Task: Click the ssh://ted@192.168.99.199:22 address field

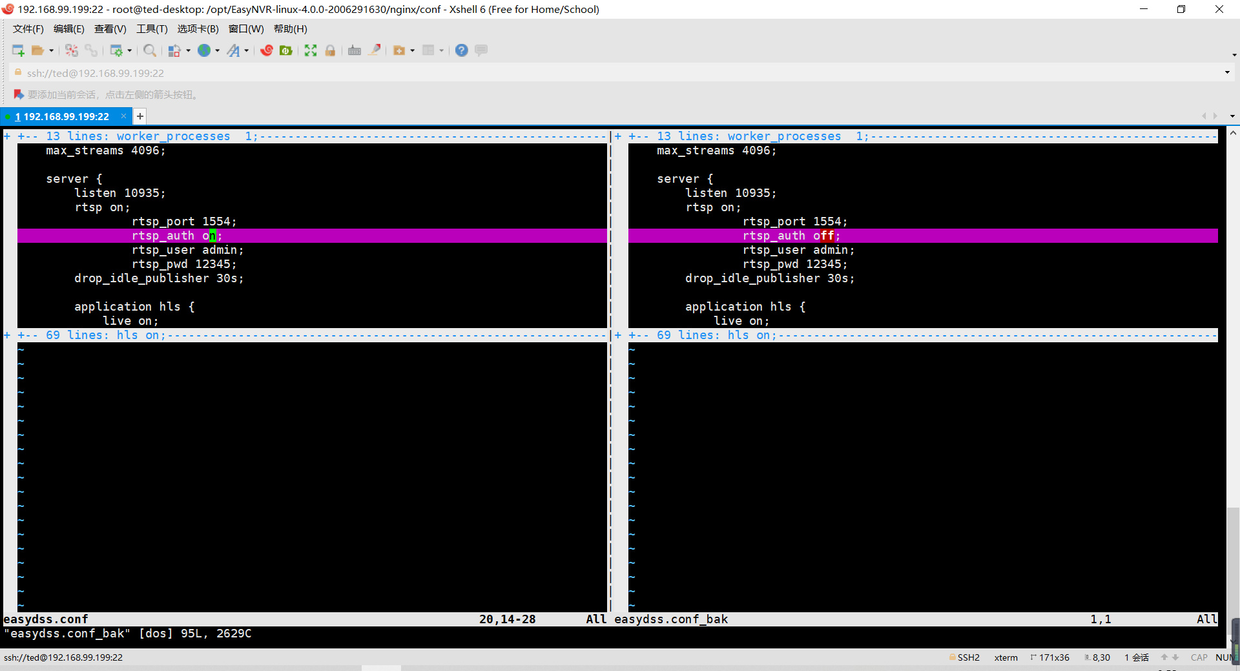Action: [x=614, y=73]
